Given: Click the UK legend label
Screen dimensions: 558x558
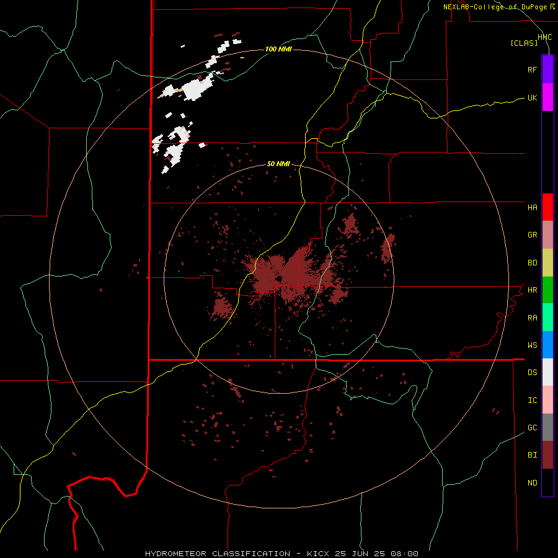Looking at the screenshot, I should [532, 97].
